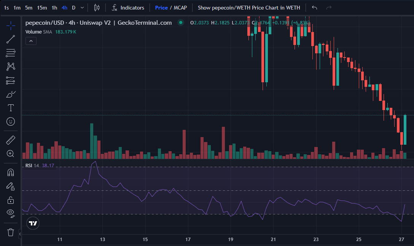Click the RSI value 38.17
The width and height of the screenshot is (414, 246).
click(48, 165)
